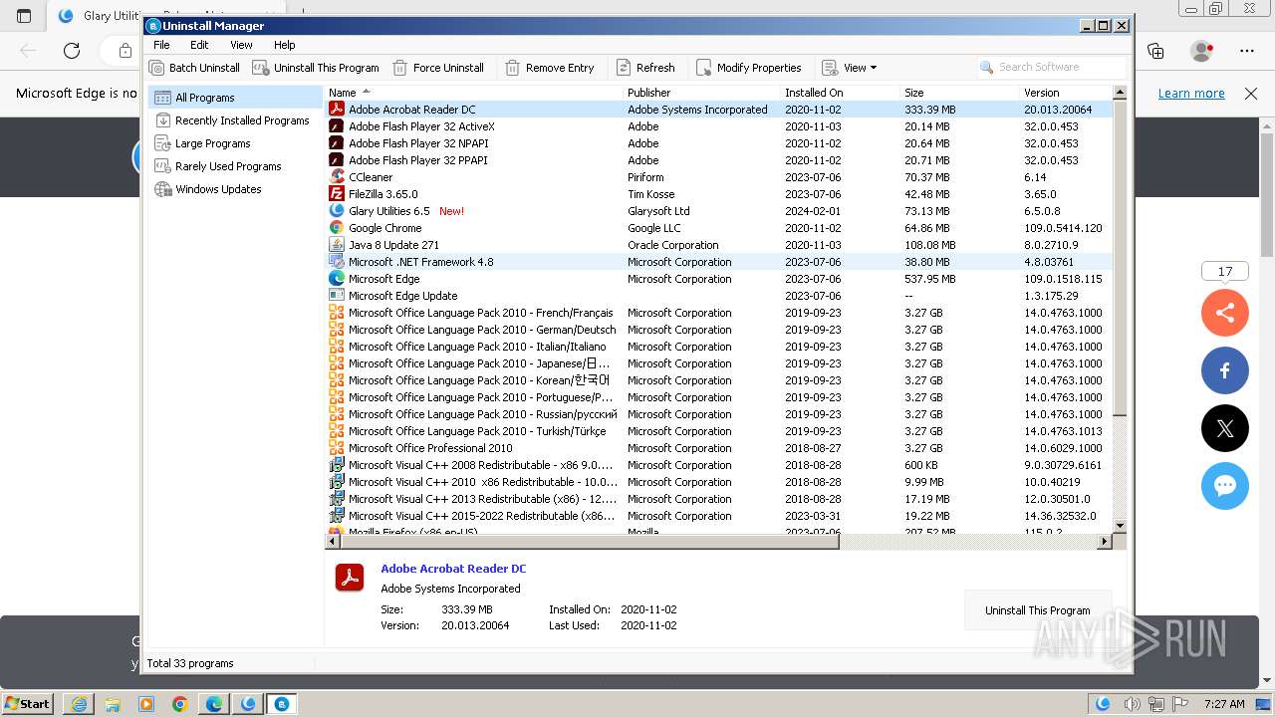1275x717 pixels.
Task: Open the Help menu
Action: tap(285, 45)
